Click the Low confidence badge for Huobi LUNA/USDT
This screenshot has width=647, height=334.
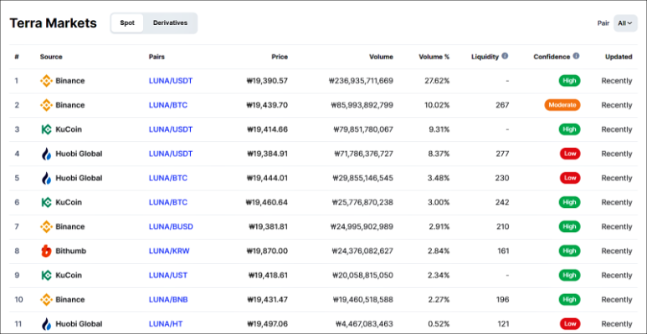point(570,154)
